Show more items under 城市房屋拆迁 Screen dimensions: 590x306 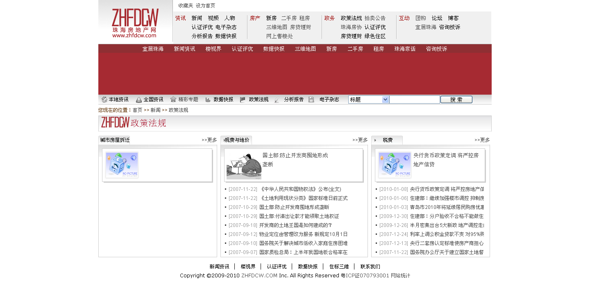(209, 140)
